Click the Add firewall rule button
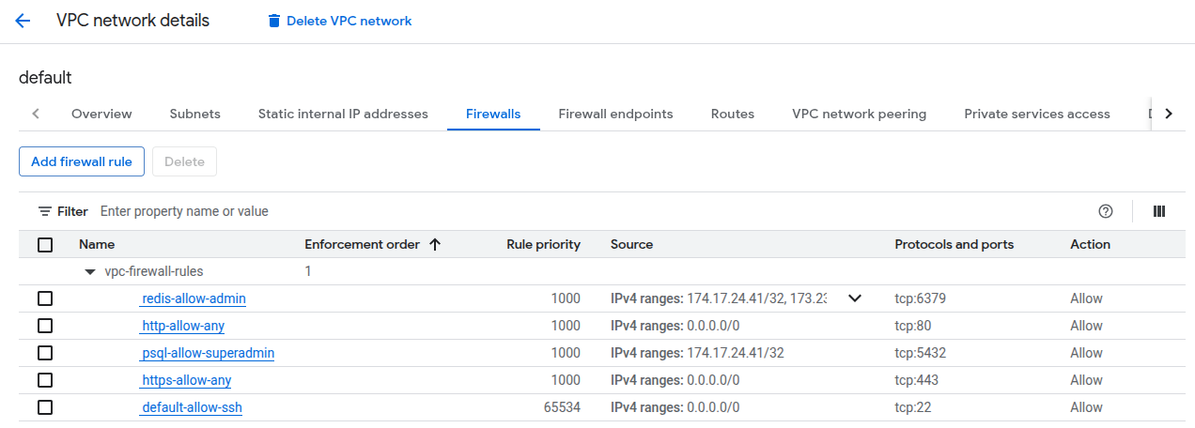1195x428 pixels. [82, 161]
